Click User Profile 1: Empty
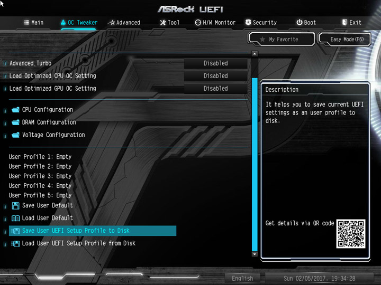 tap(40, 157)
